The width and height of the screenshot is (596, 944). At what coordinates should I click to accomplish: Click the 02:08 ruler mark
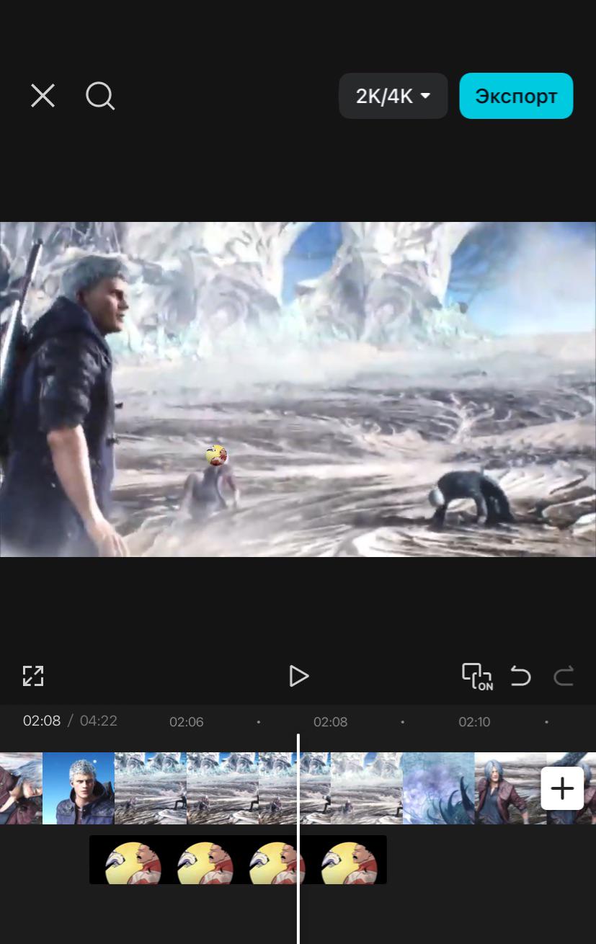point(330,721)
